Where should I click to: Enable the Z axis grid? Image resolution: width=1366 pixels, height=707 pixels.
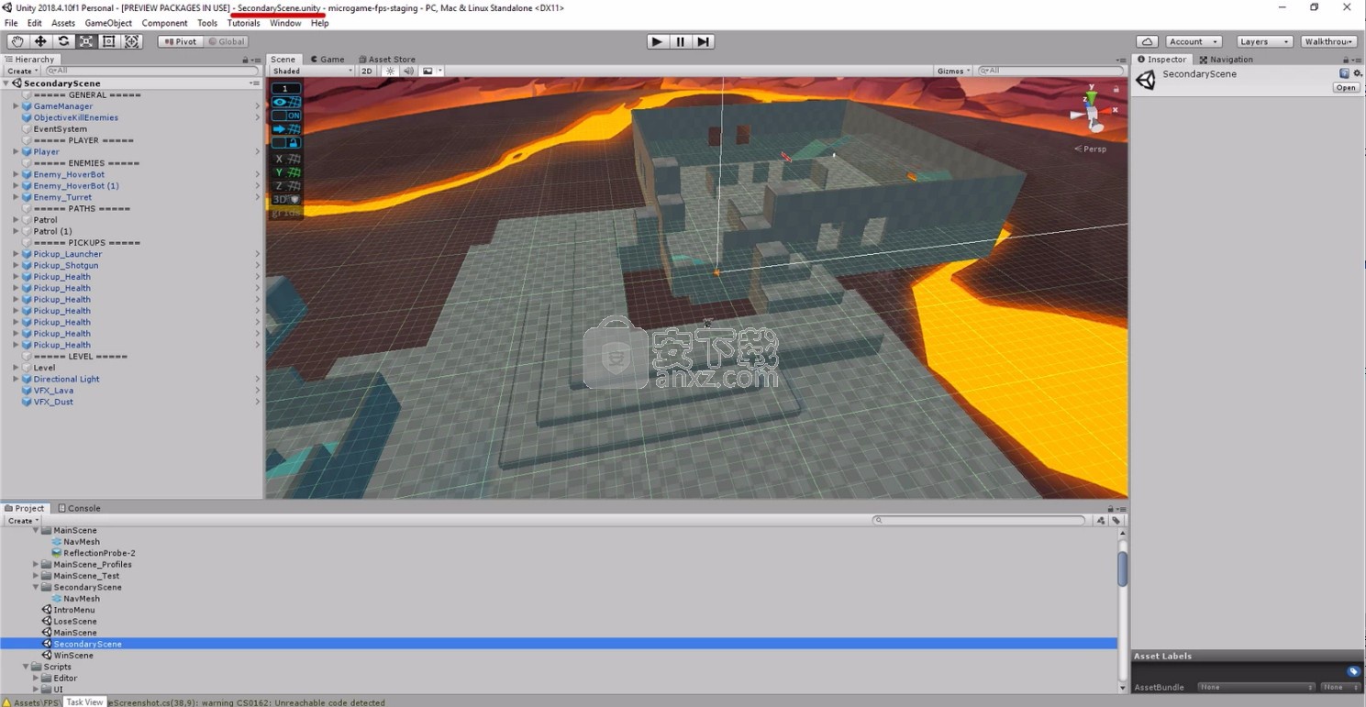(285, 186)
